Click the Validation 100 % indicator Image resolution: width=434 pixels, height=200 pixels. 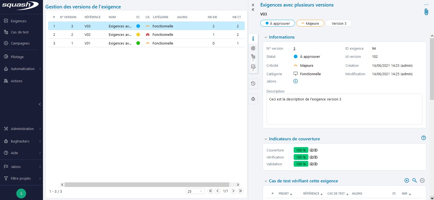301,164
